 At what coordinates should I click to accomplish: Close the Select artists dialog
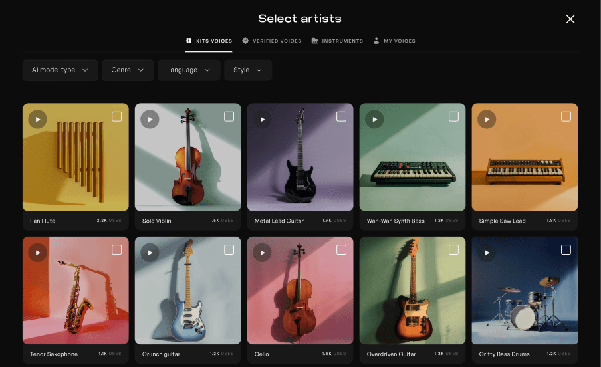(570, 19)
